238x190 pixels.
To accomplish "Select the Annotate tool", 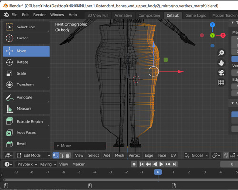I will (x=26, y=97).
